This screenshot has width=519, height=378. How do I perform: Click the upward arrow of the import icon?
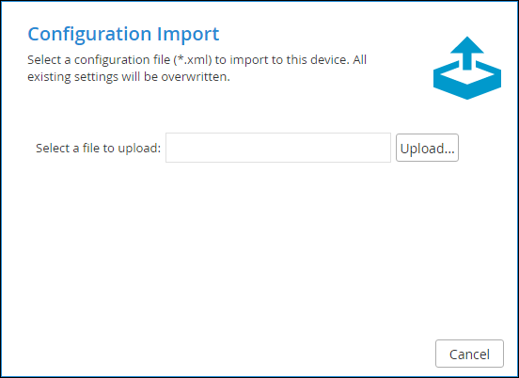point(467,53)
